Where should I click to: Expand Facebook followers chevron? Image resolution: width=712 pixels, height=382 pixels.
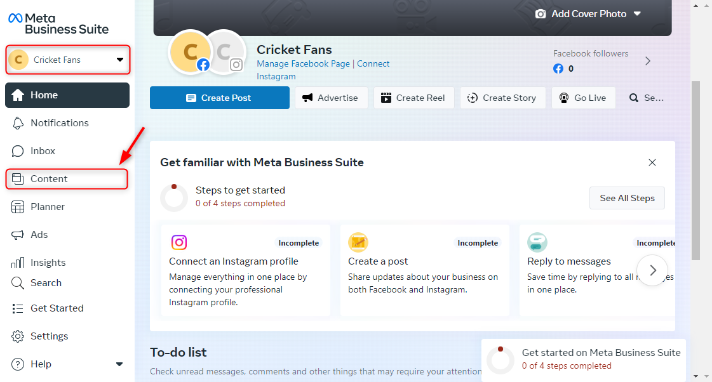(x=648, y=61)
